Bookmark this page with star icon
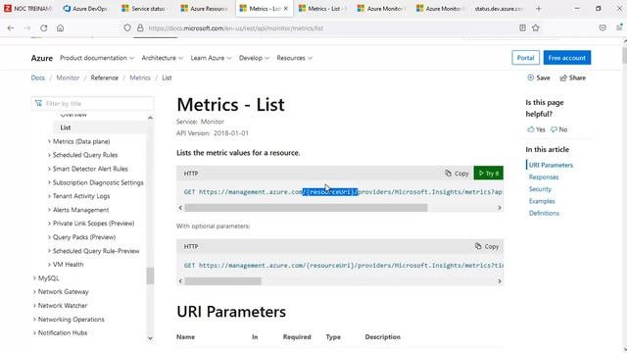627x353 pixels. click(536, 28)
